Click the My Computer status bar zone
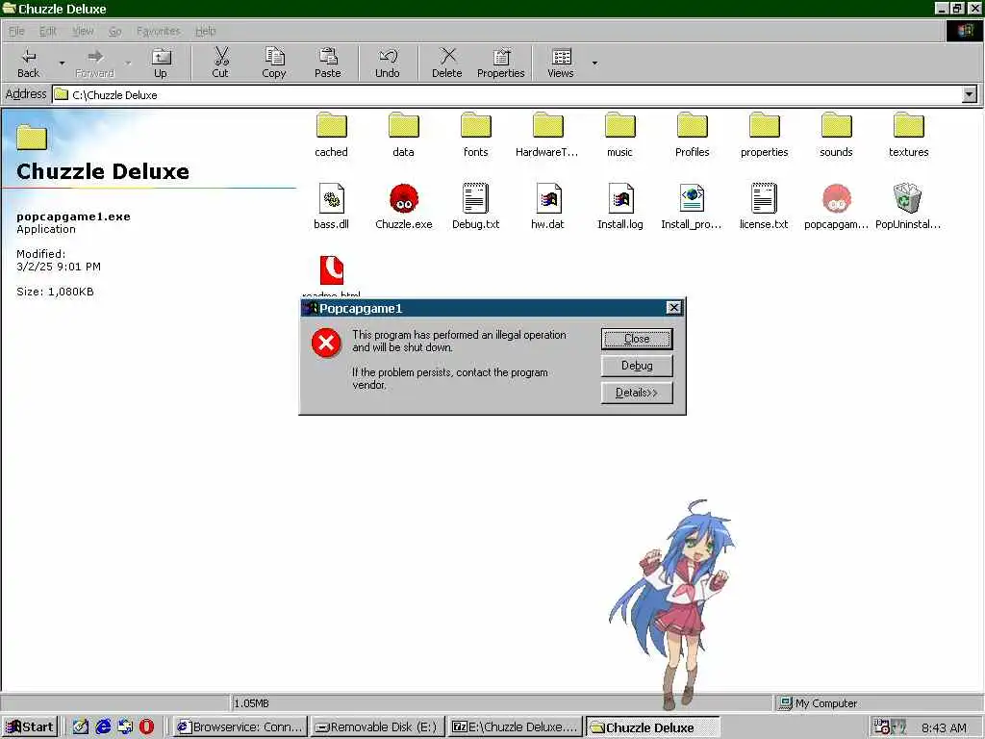985x739 pixels. pos(877,703)
